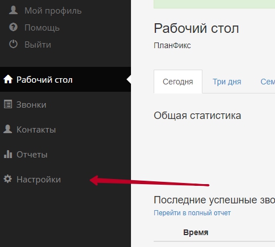Screen dimensions: 275x247
Task: Click the ПланФикс subtitle text
Action: 172,45
